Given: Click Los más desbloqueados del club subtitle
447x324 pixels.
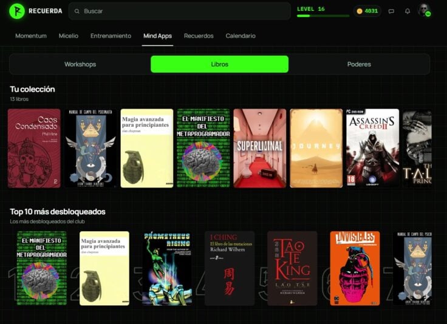Looking at the screenshot, I should tap(47, 221).
